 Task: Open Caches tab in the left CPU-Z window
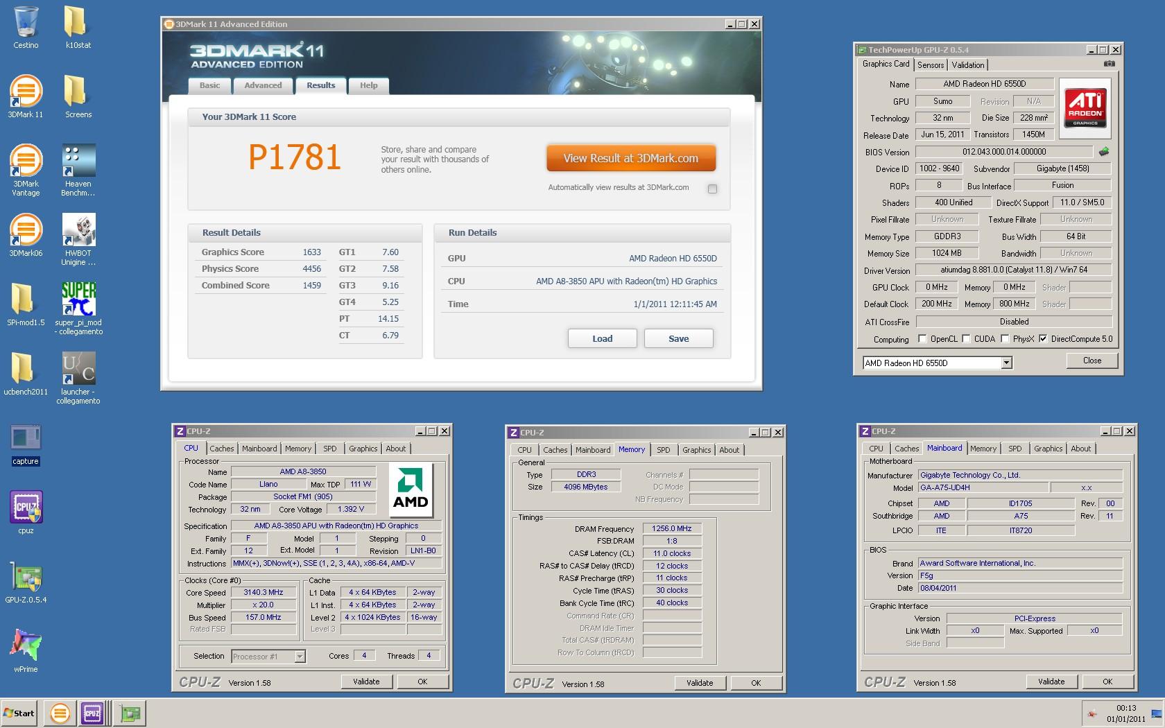coord(222,449)
